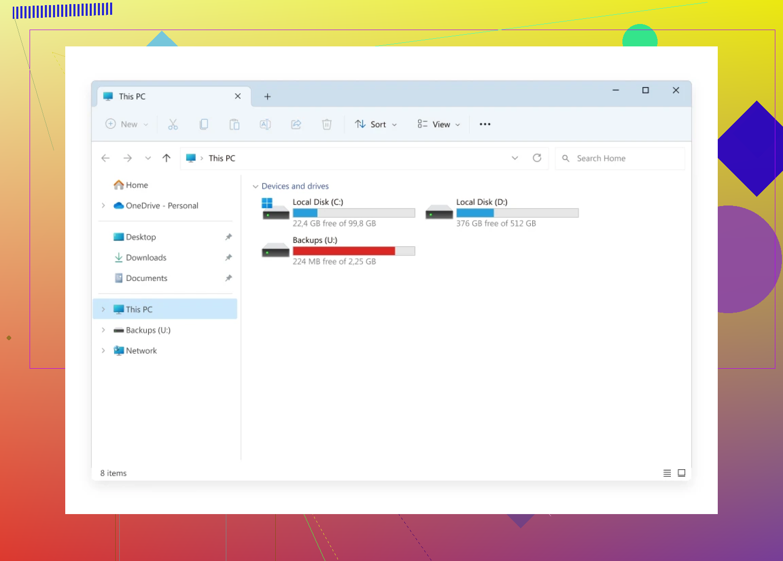This screenshot has height=561, width=783.
Task: Add a new tab with plus button
Action: pyautogui.click(x=267, y=97)
